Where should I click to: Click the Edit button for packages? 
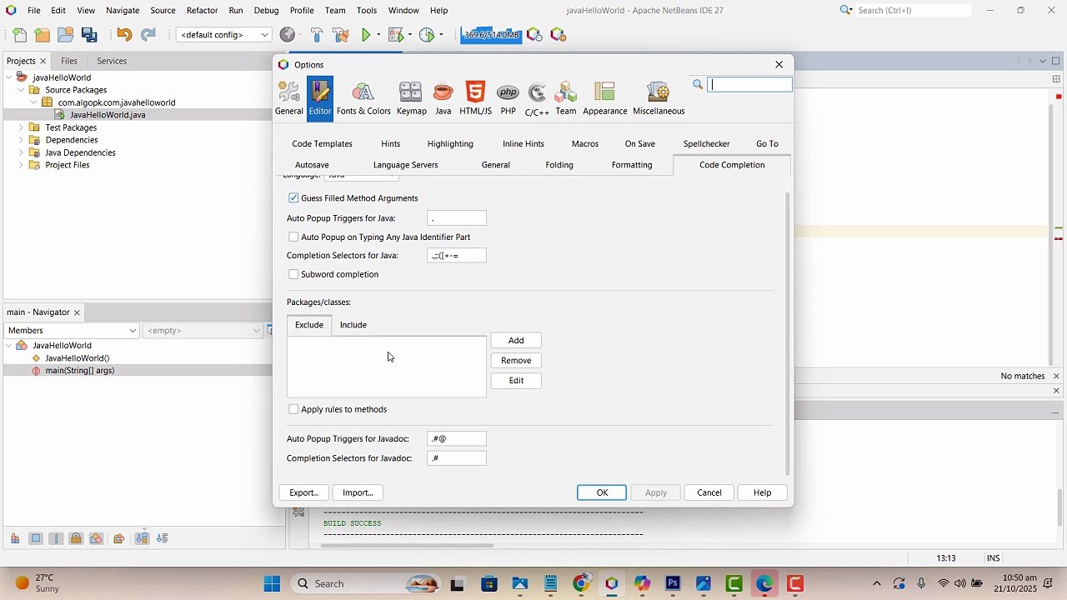coord(516,381)
